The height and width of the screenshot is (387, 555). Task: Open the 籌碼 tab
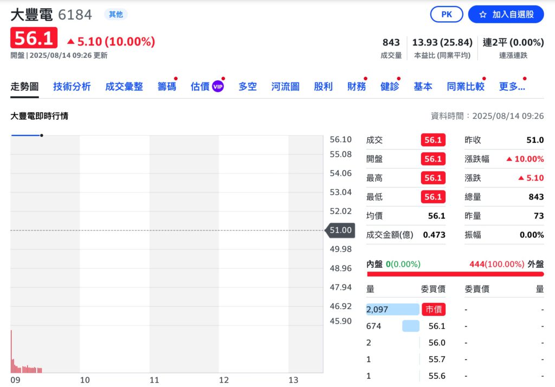point(166,86)
